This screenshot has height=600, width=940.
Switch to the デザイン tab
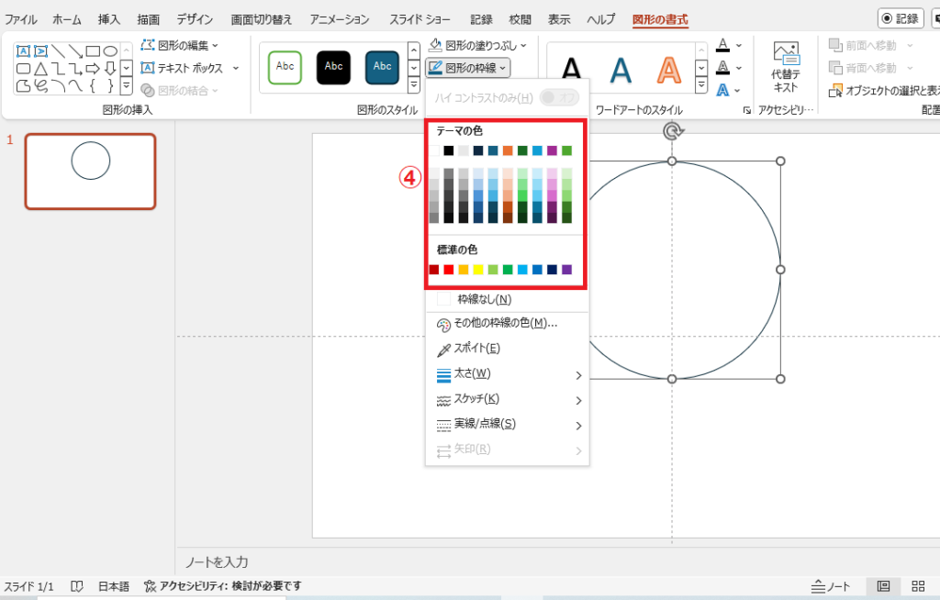pos(195,19)
